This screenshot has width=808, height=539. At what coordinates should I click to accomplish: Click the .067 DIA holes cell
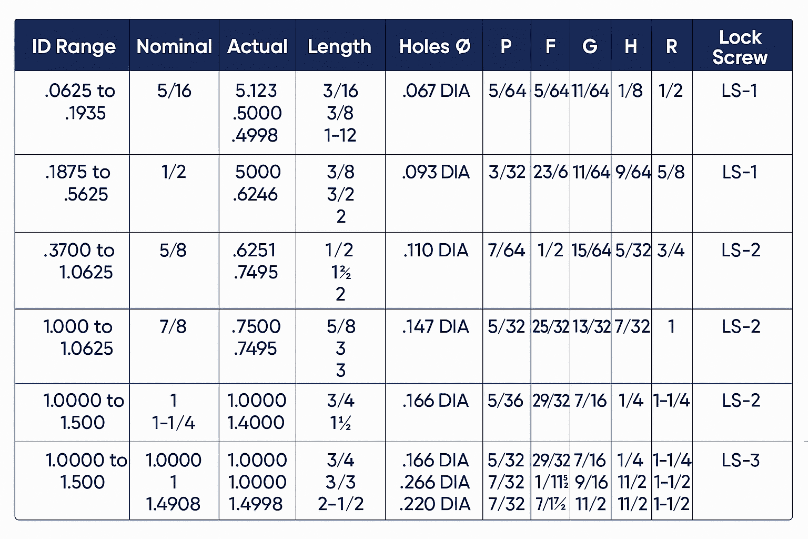point(436,91)
